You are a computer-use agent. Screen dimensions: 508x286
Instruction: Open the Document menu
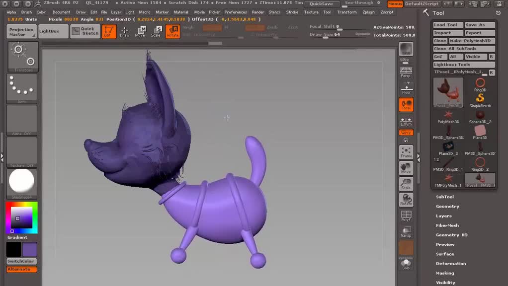click(x=61, y=12)
